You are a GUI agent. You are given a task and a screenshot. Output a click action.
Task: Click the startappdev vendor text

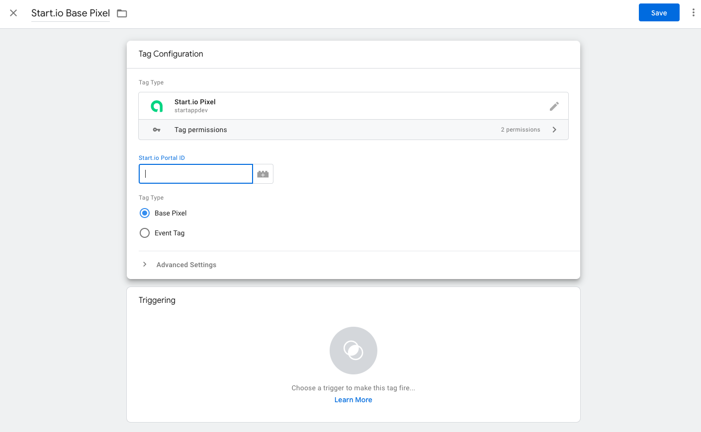tap(191, 110)
